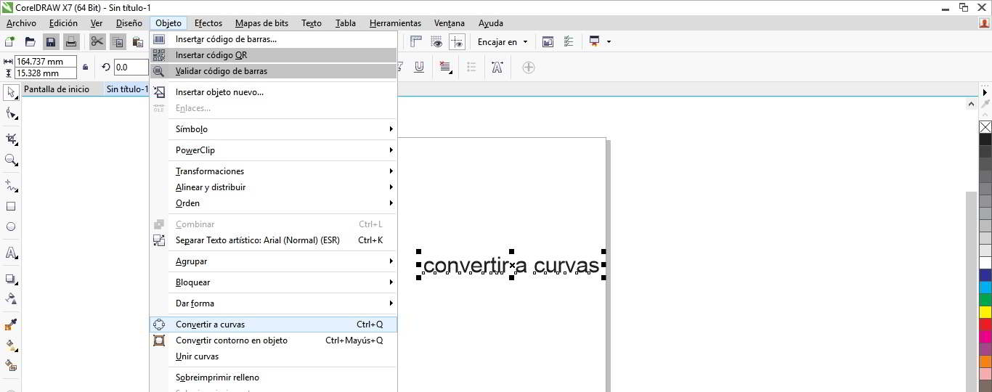Click the object width field 164.737 mm

[x=46, y=62]
